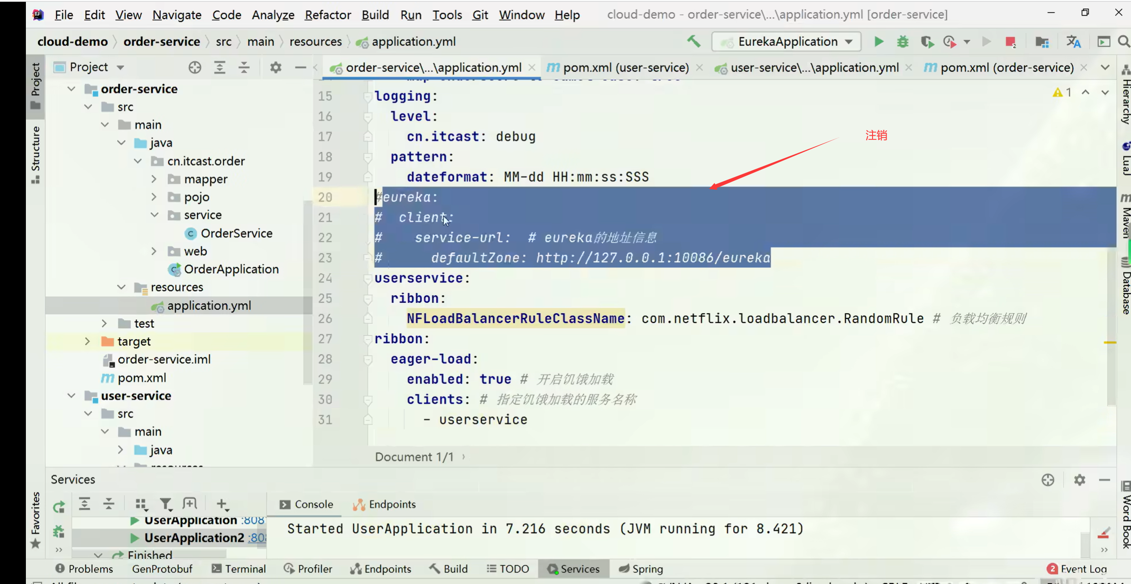Click the Debug bug icon

(903, 42)
